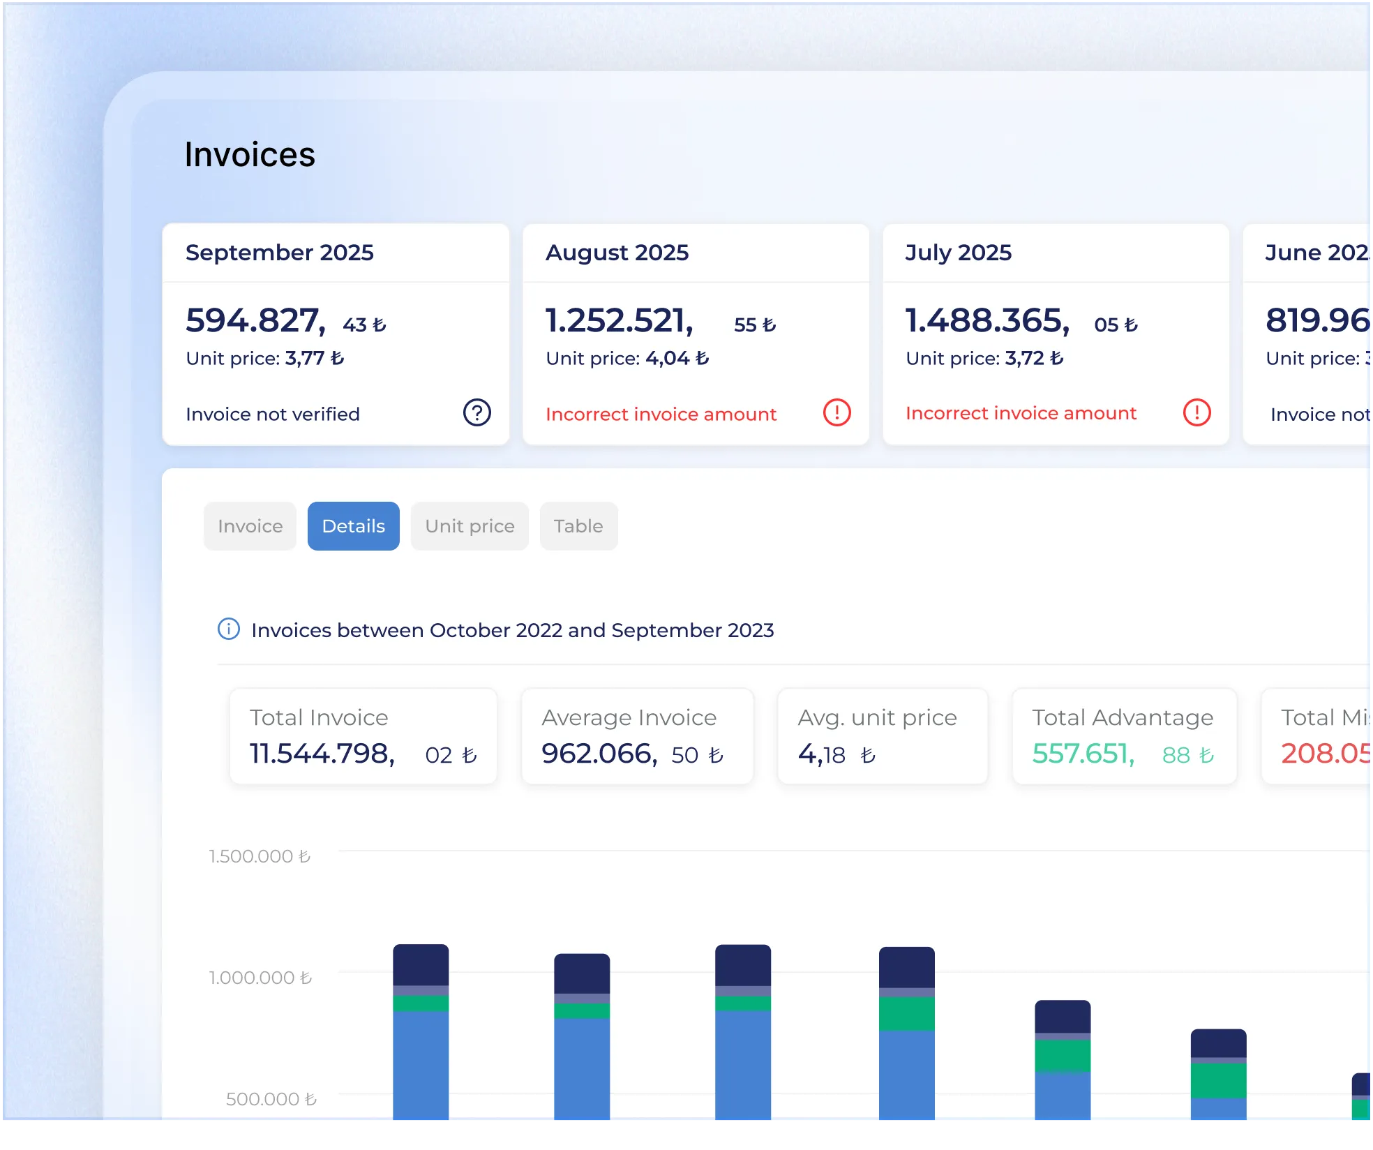Image resolution: width=1373 pixels, height=1150 pixels.
Task: Click the green Total Advantage summary card
Action: 1124,736
